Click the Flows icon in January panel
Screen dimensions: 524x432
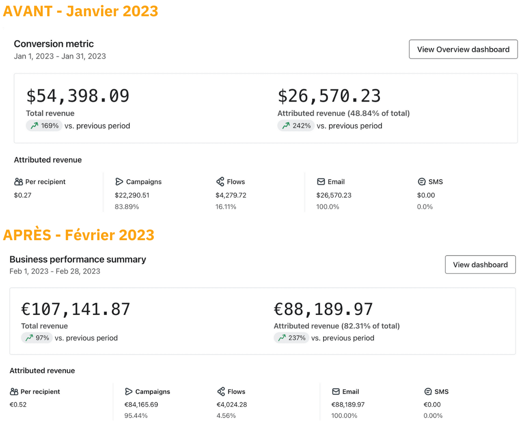(x=220, y=182)
